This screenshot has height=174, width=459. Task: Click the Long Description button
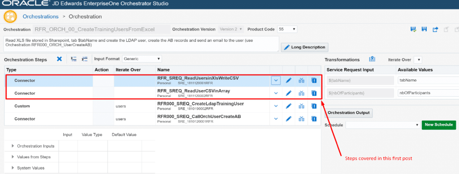coord(304,47)
